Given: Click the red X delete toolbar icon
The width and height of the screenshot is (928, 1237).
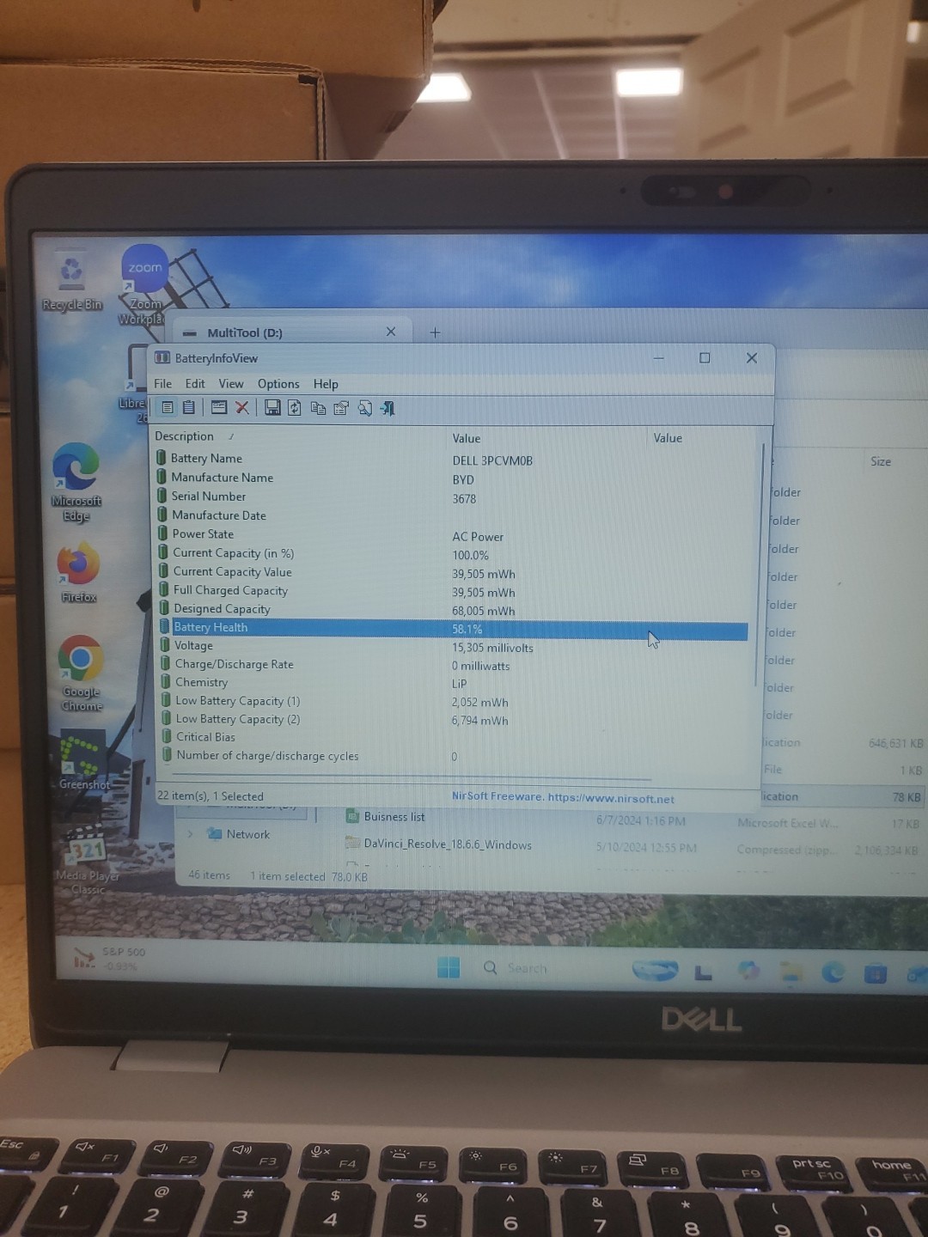Looking at the screenshot, I should click(242, 407).
